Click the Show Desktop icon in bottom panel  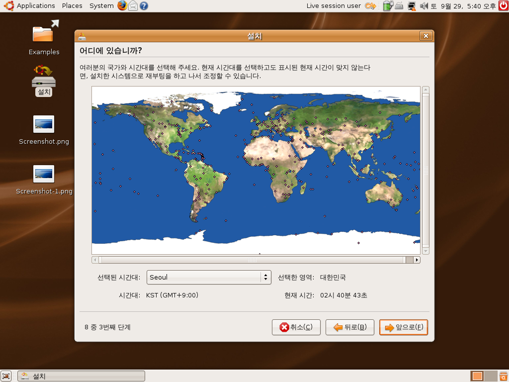[x=6, y=376]
